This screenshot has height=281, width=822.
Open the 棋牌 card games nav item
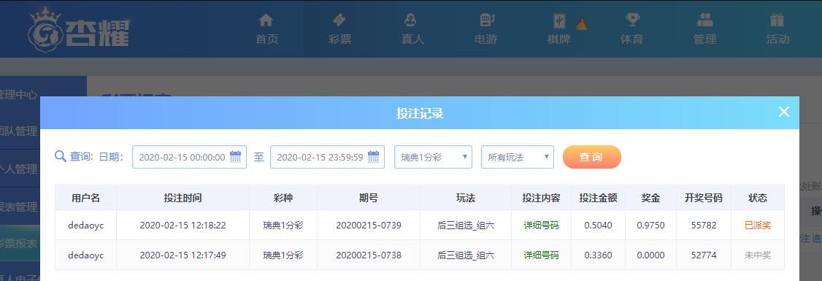[x=559, y=29]
